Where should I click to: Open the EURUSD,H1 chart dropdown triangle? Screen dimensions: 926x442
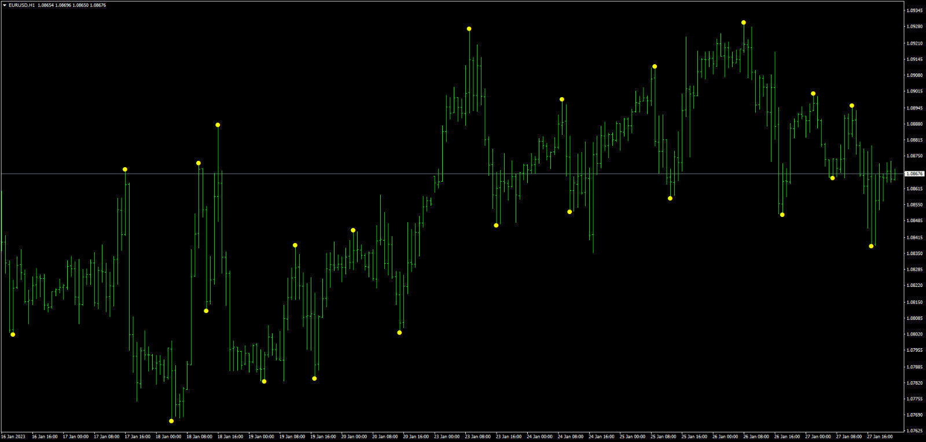(5, 5)
